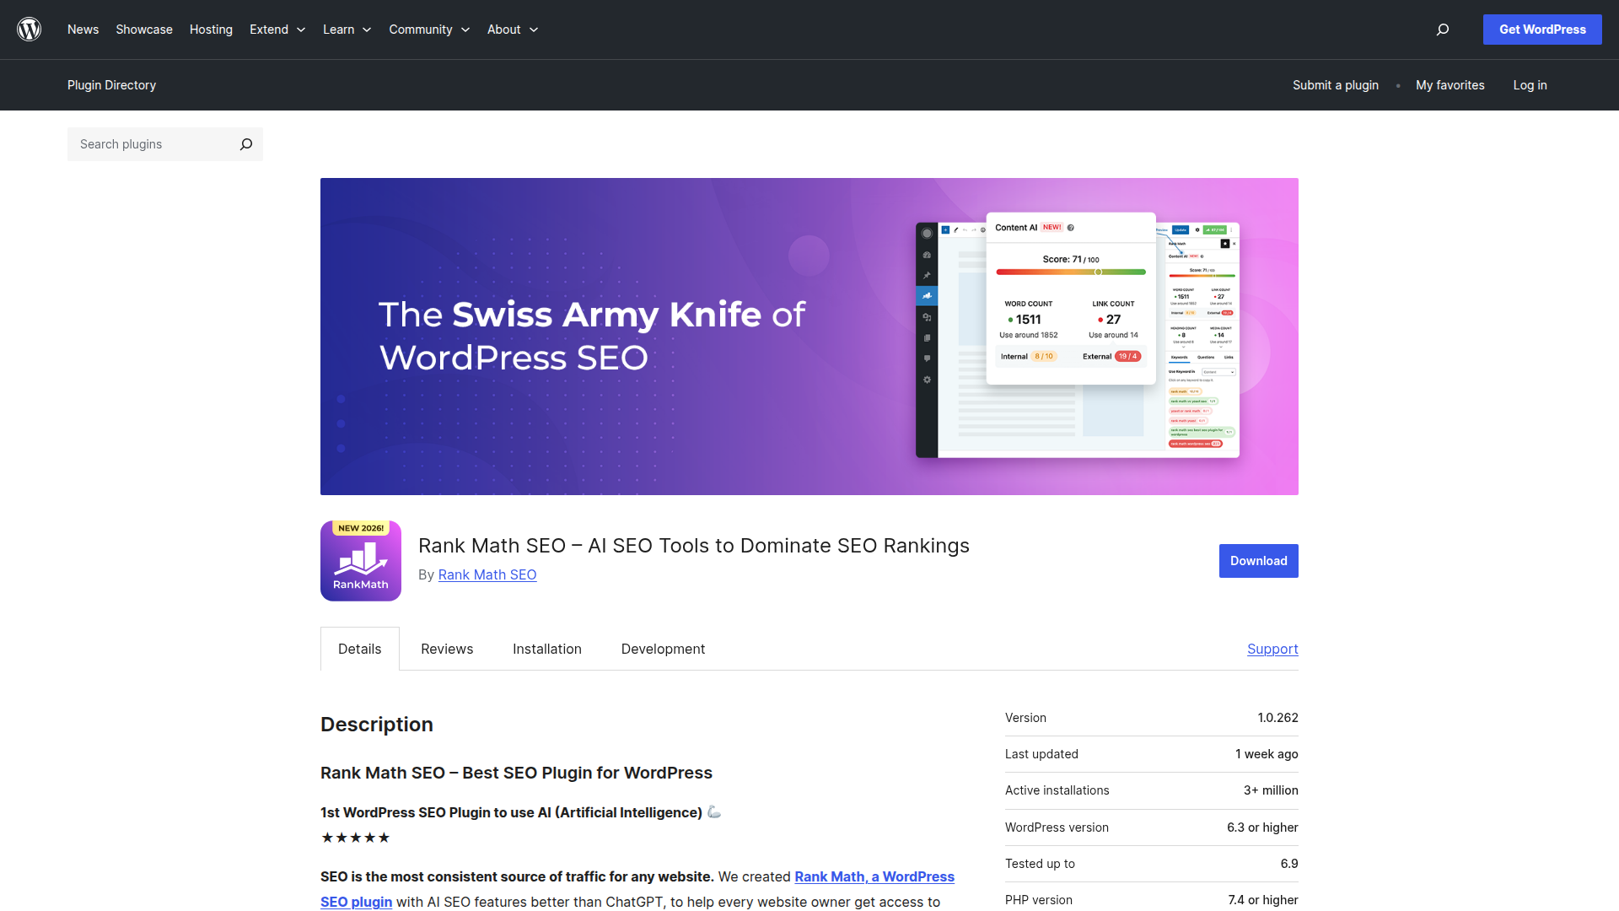Open the Support link
The image size is (1619, 911).
tap(1272, 649)
